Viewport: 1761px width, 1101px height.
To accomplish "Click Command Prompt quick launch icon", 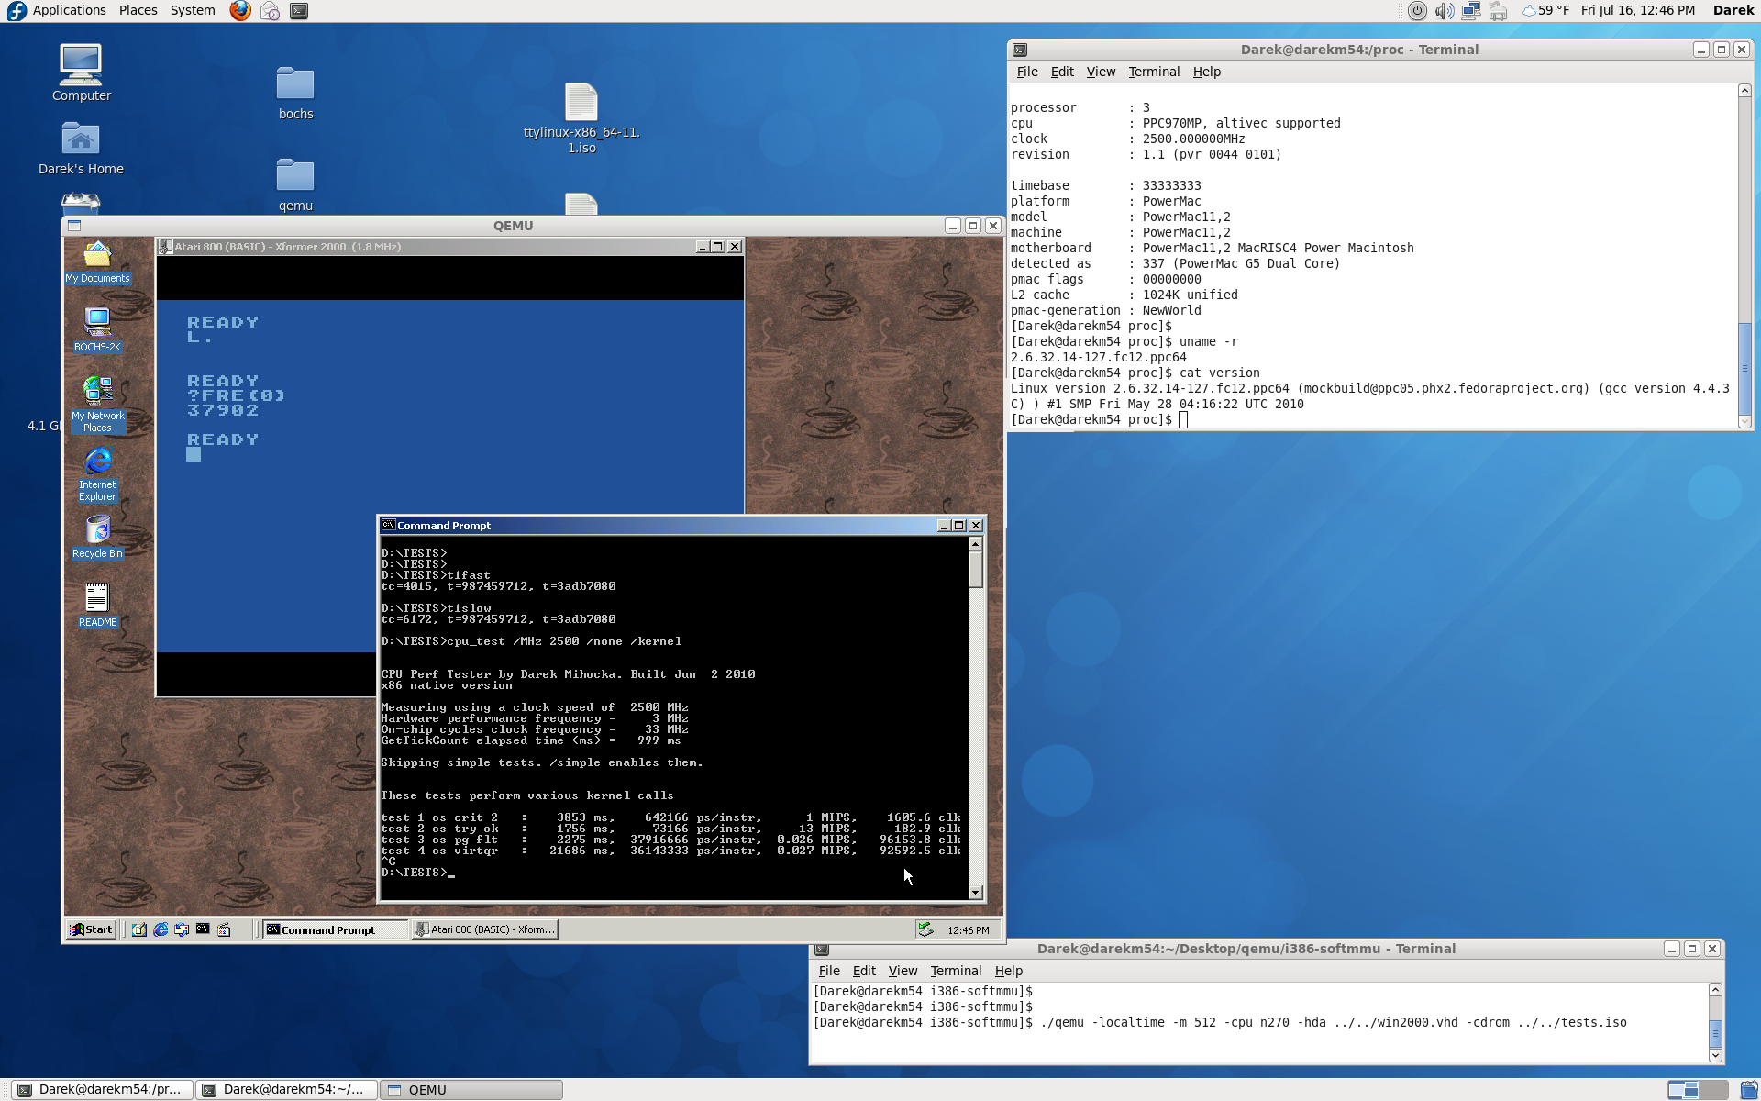I will [x=203, y=929].
